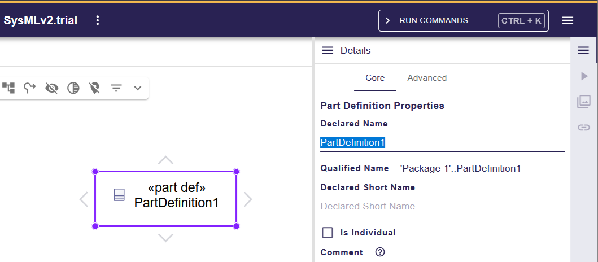This screenshot has width=598, height=262.
Task: Switch to the Advanced tab
Action: (x=427, y=78)
